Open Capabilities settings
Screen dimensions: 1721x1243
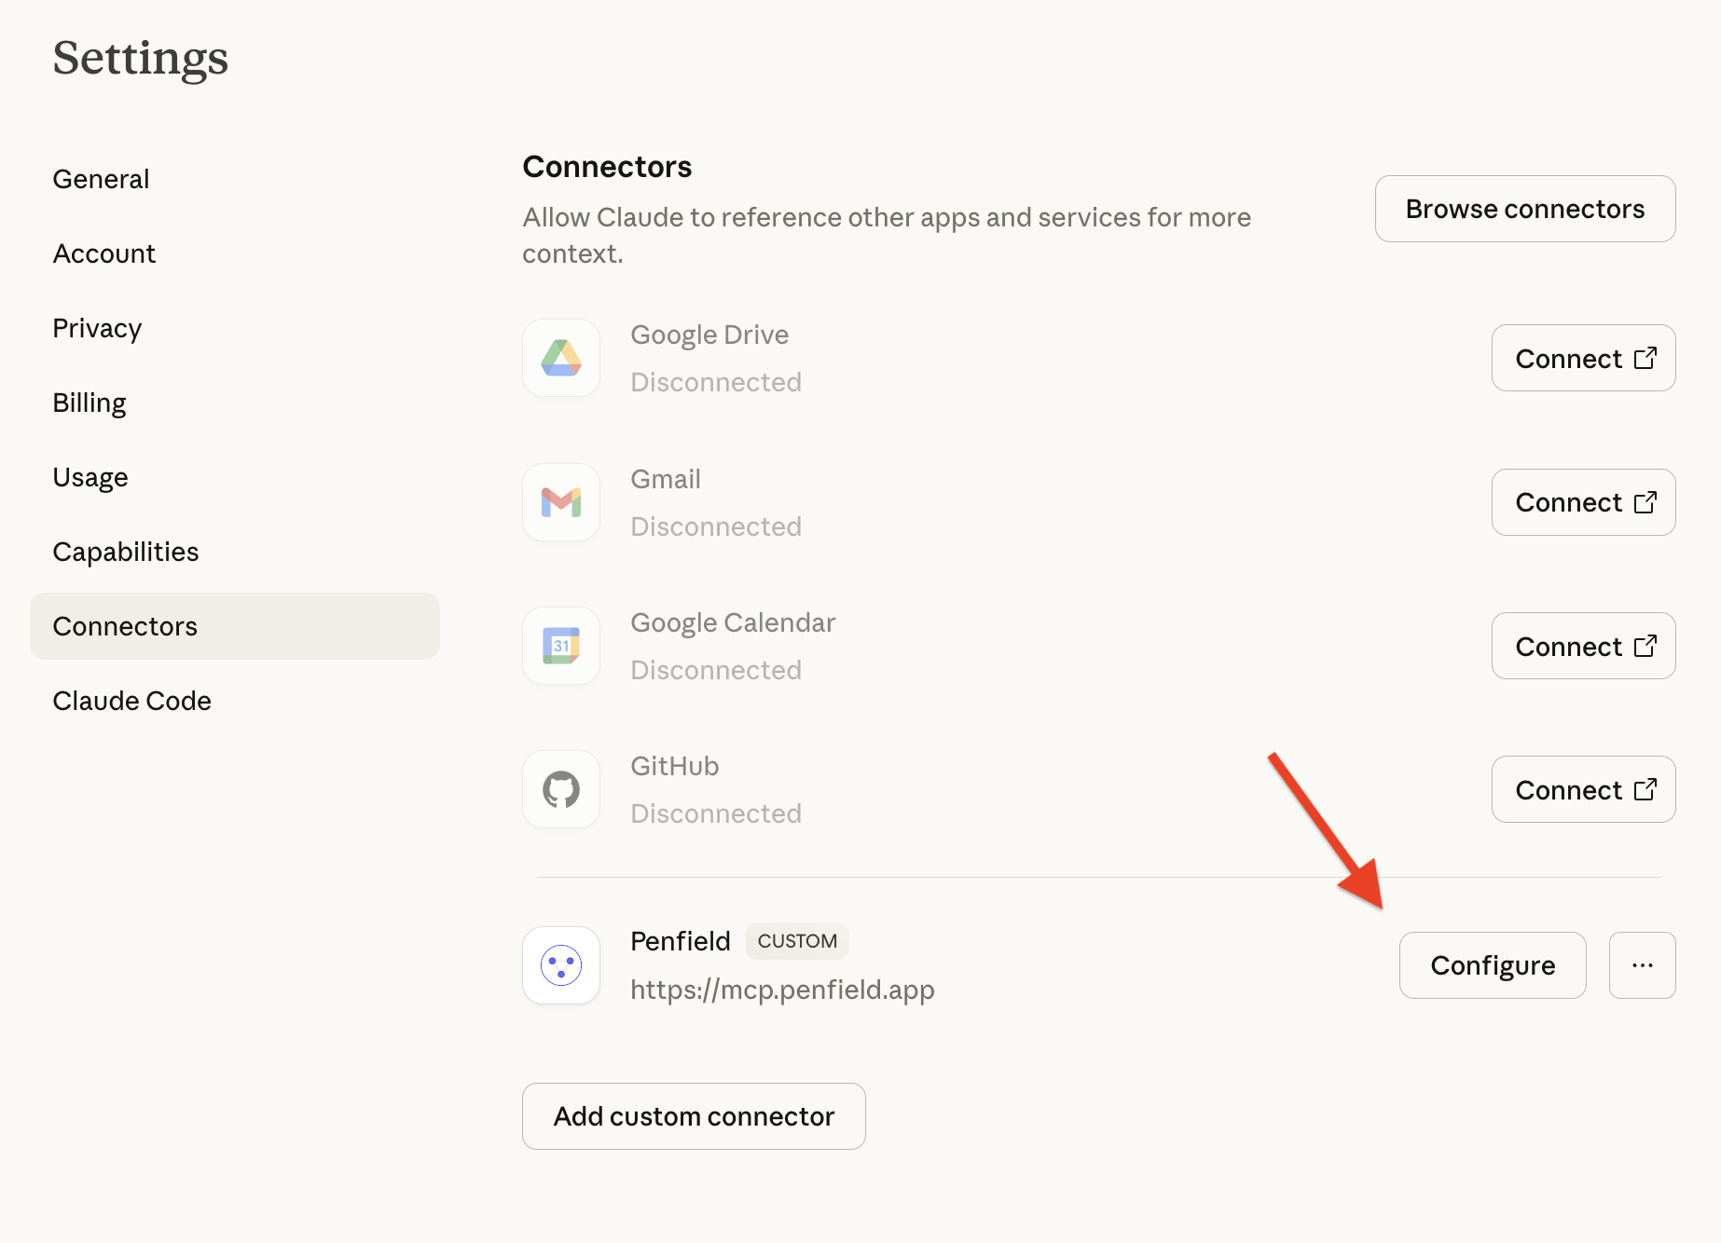click(235, 552)
